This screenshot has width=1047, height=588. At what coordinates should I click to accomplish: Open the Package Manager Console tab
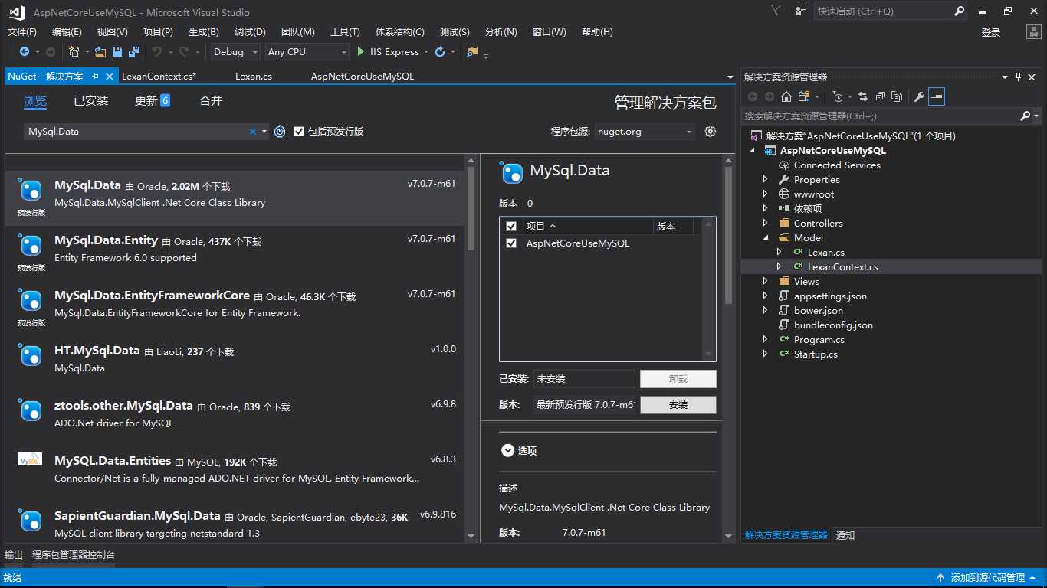tap(74, 555)
